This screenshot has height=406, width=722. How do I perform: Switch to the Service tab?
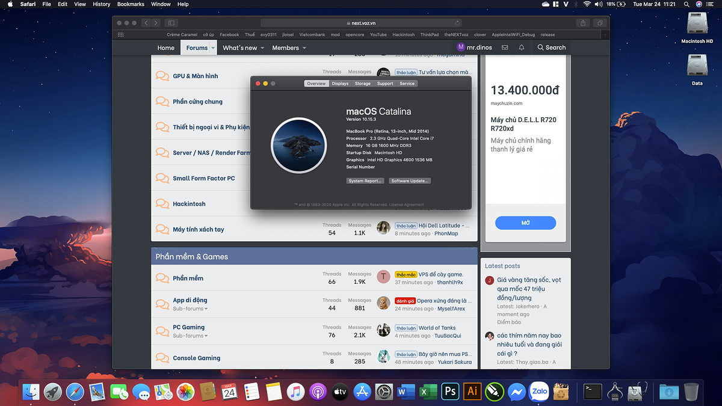pyautogui.click(x=407, y=84)
